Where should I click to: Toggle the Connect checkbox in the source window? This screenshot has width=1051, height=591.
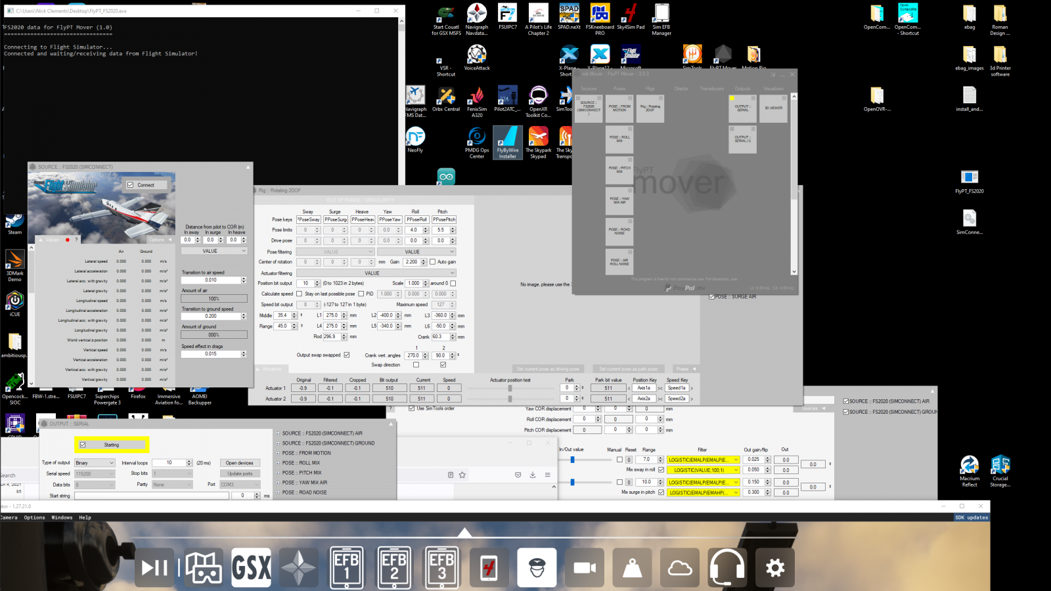click(130, 185)
